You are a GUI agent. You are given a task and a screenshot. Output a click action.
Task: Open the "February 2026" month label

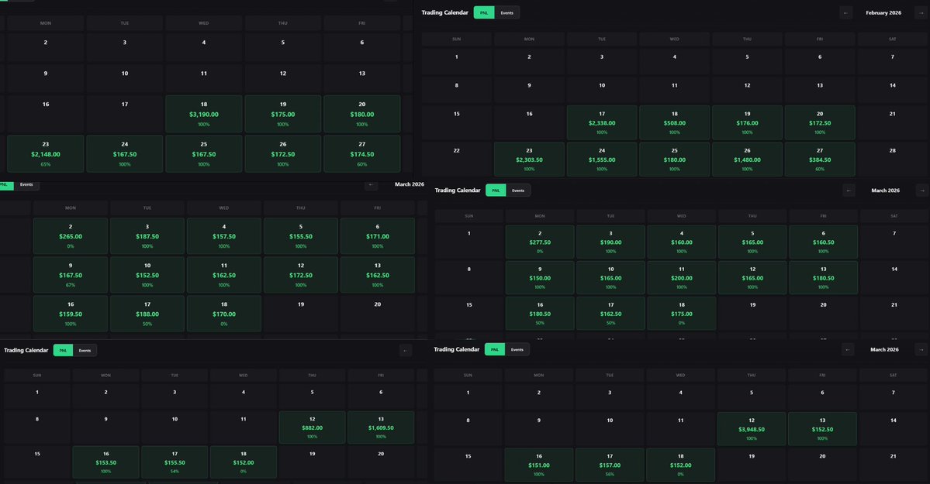883,12
